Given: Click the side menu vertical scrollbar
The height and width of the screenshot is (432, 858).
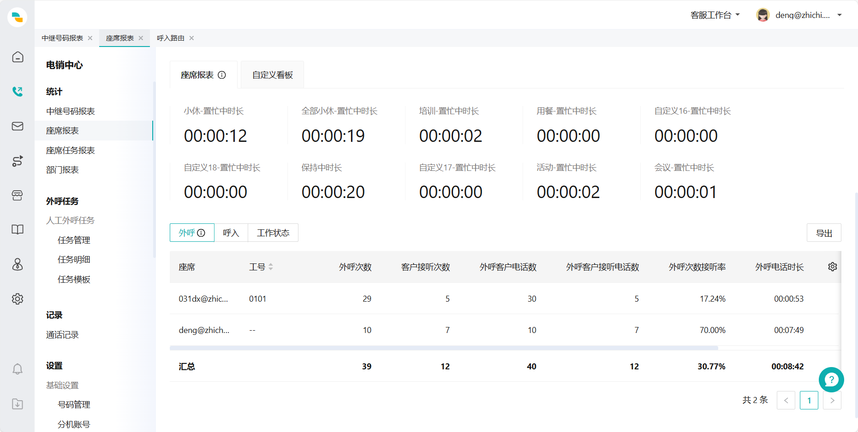Looking at the screenshot, I should point(154,169).
